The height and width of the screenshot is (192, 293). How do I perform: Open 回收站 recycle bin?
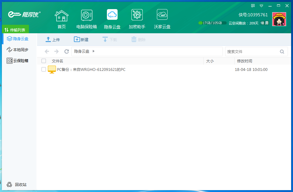[x=17, y=184]
